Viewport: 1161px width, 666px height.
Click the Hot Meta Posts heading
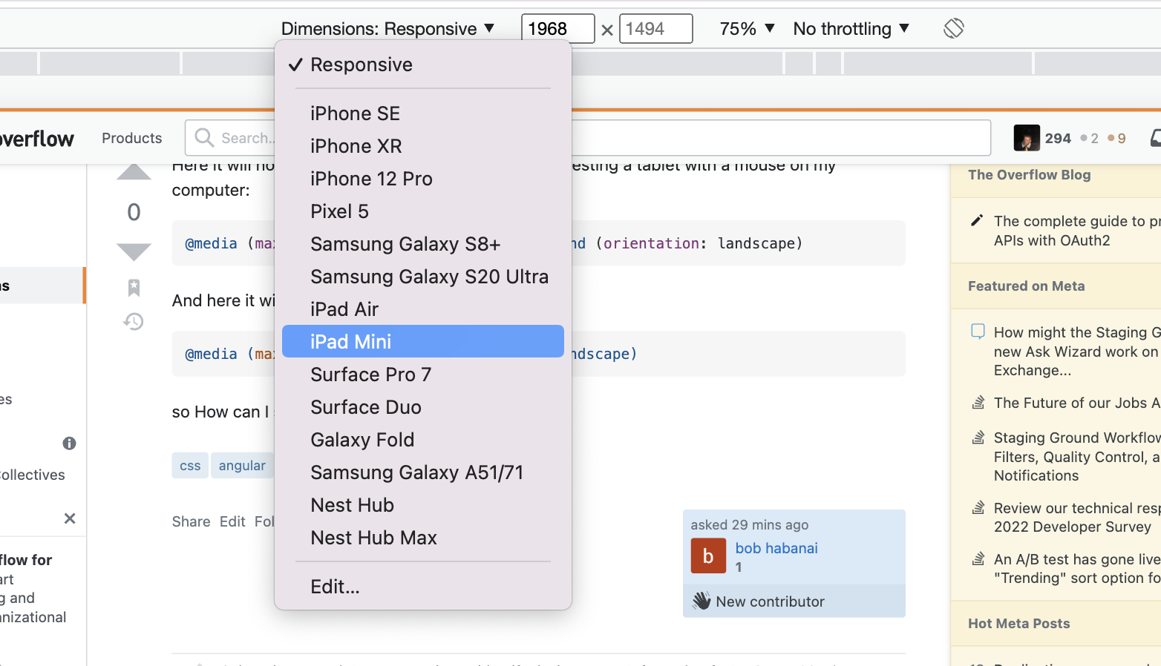coord(1019,624)
